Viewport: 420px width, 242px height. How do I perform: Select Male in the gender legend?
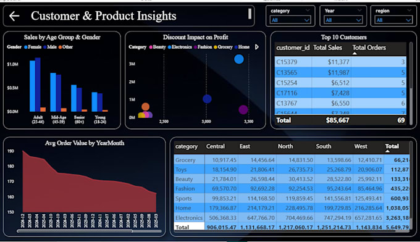[50, 47]
